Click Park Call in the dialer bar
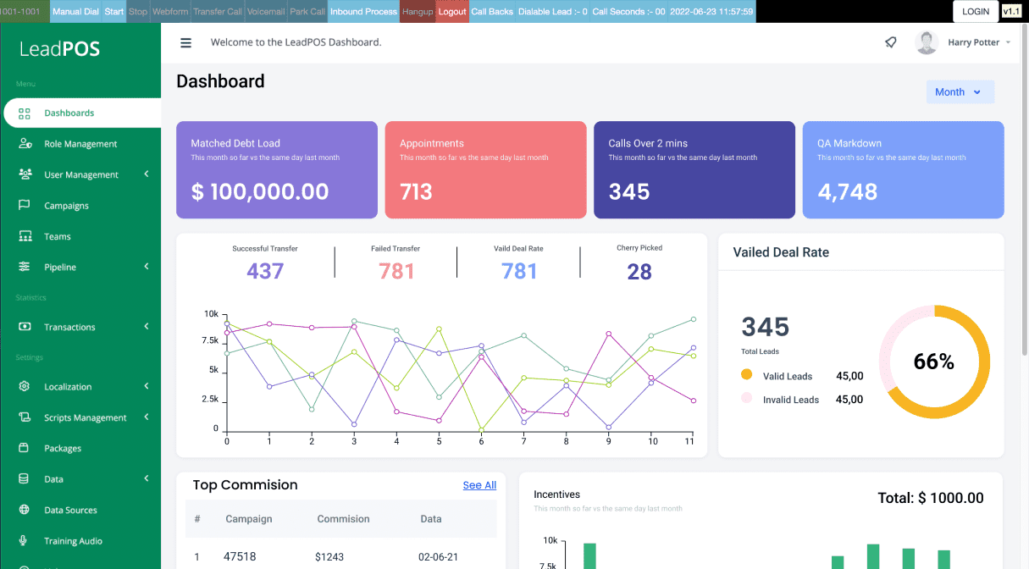This screenshot has width=1029, height=569. click(307, 12)
